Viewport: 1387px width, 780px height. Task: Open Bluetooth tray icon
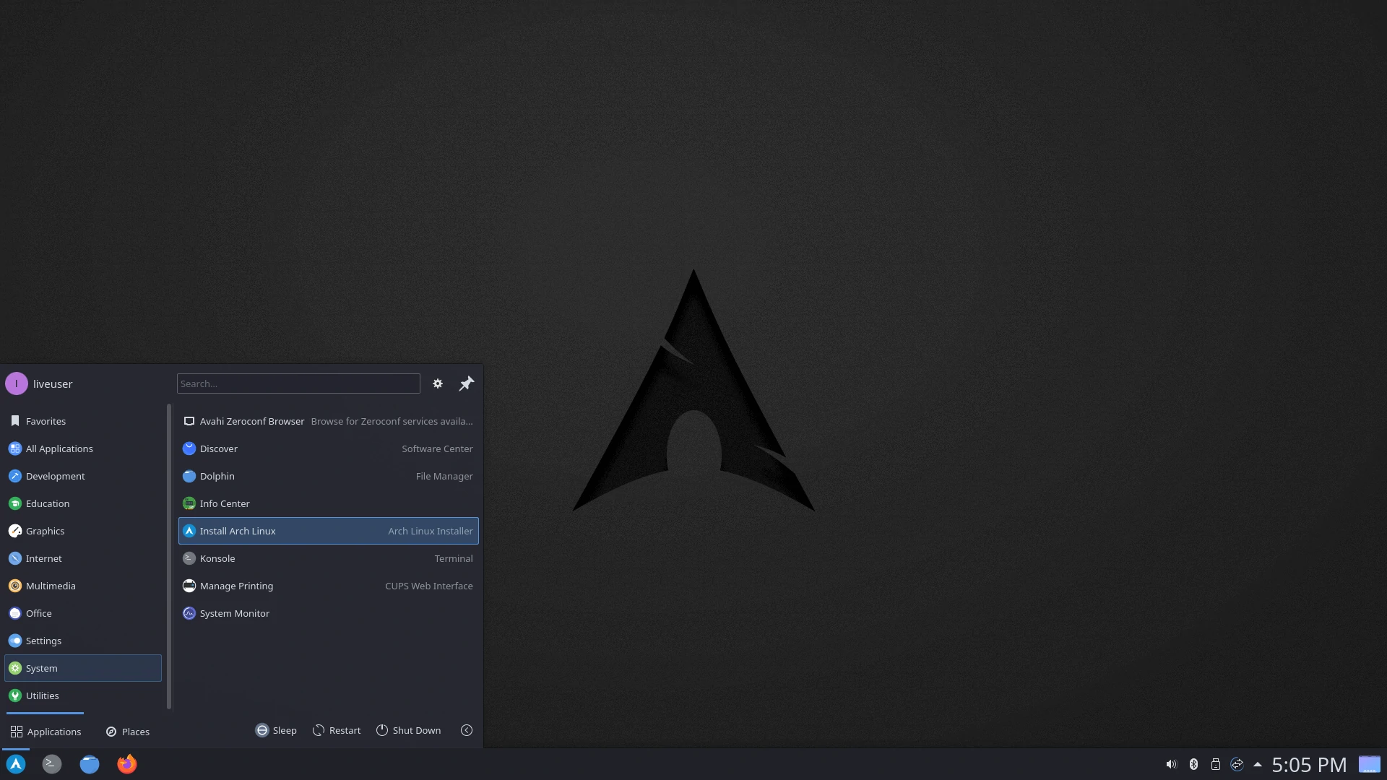(1193, 764)
